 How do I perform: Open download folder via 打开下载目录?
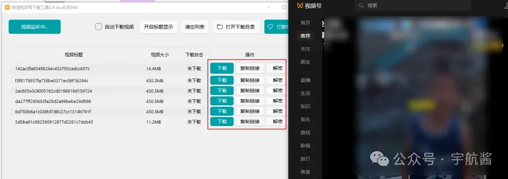[x=236, y=27]
